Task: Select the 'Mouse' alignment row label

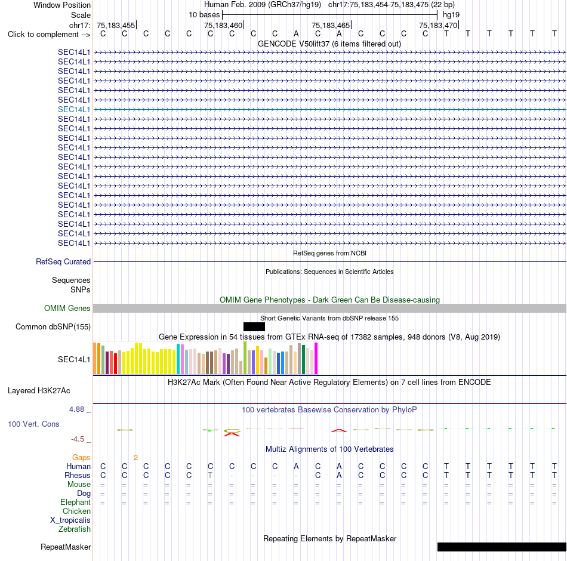Action: tap(79, 485)
